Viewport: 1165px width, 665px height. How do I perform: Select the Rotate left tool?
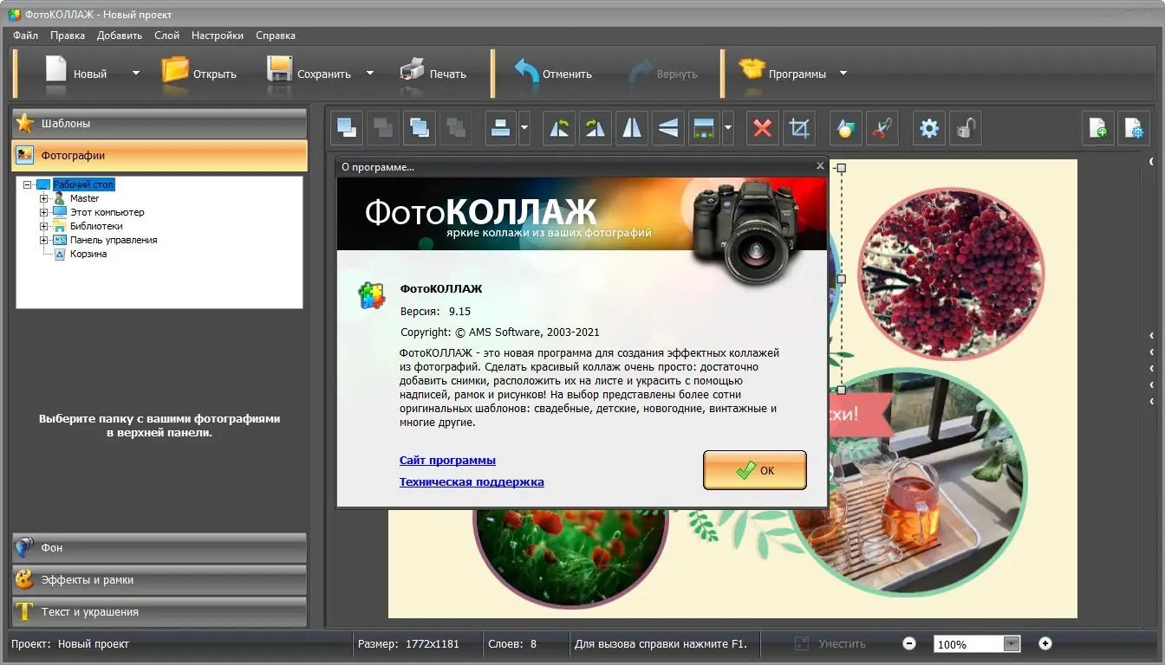[559, 127]
